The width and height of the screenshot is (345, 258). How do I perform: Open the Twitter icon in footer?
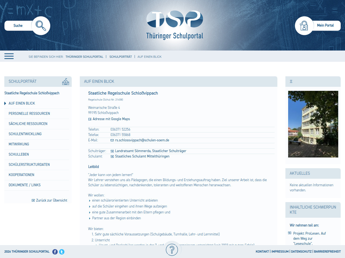[x=62, y=252]
